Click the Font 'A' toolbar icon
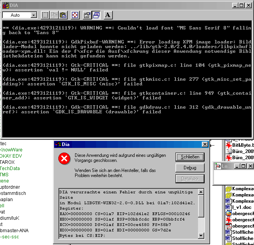This screenshot has width=254, height=245. coord(108,15)
